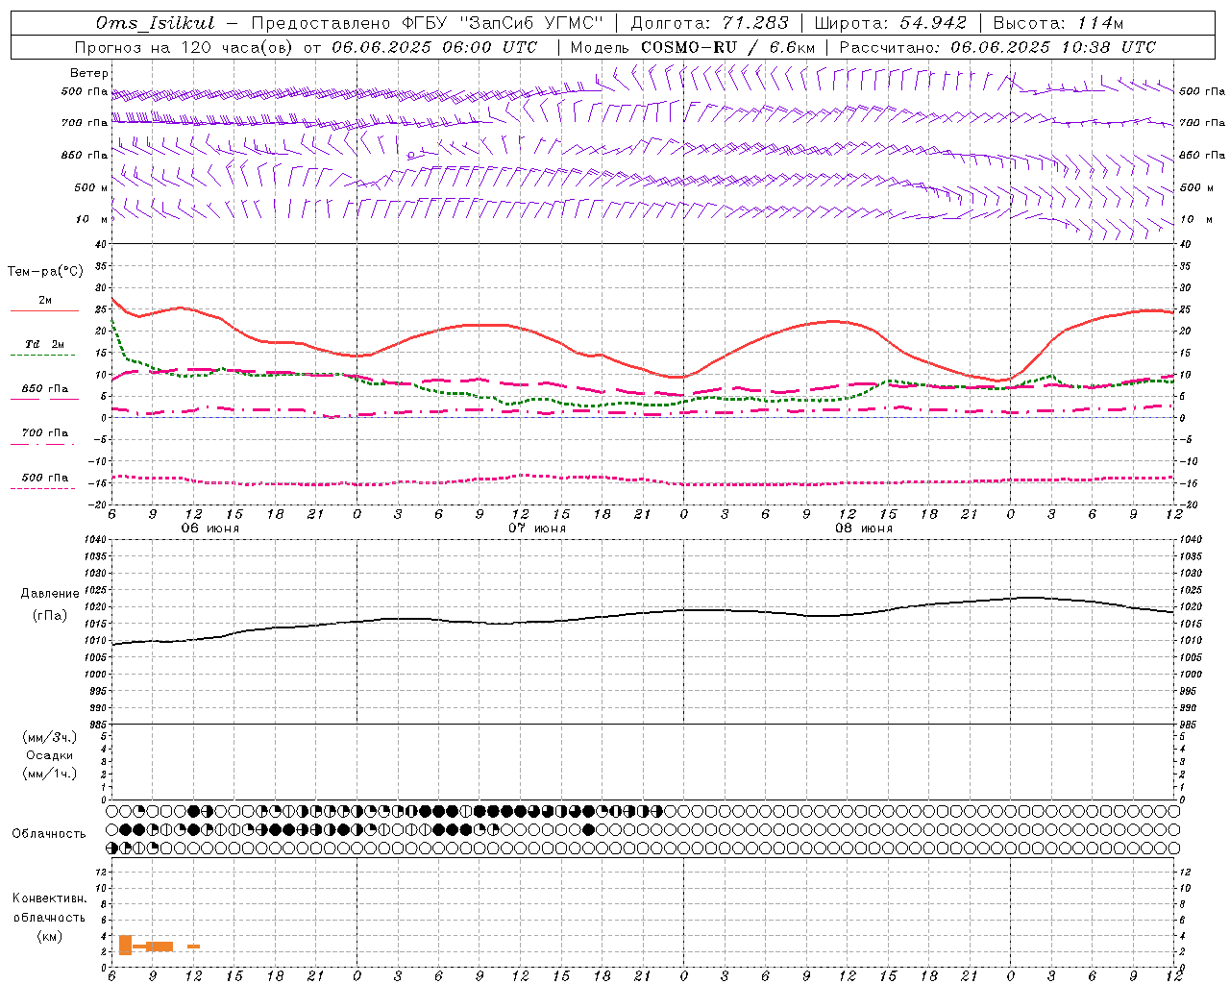Click the Облачность cloud cover label
This screenshot has height=984, width=1230.
pos(49,833)
